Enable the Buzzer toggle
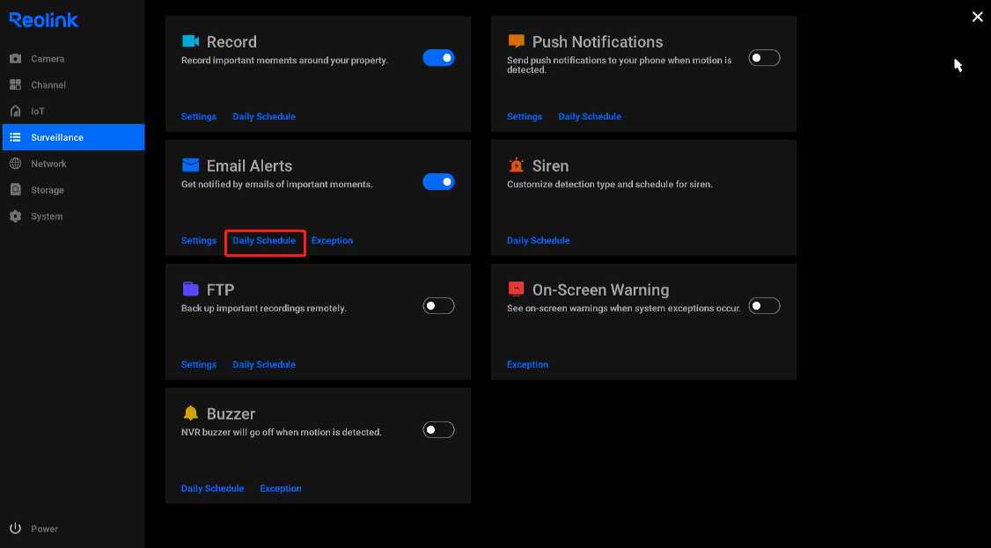 click(438, 429)
